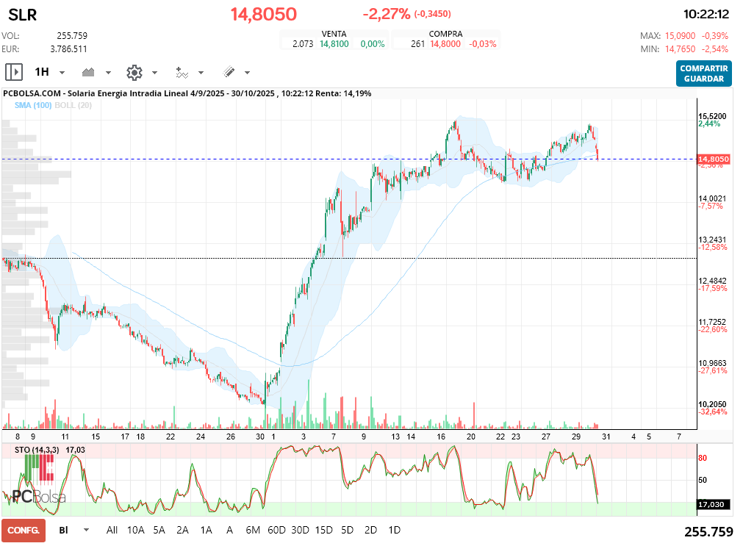The image size is (743, 546).
Task: Click the date label 29 on time axis
Action: tap(575, 437)
